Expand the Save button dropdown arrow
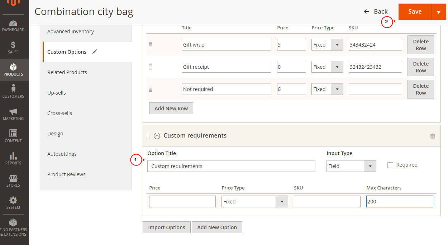 [x=439, y=12]
